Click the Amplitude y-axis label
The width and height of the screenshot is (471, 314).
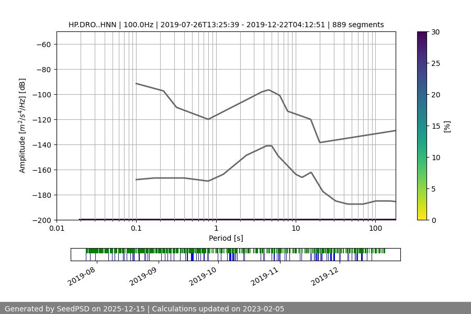pos(23,126)
